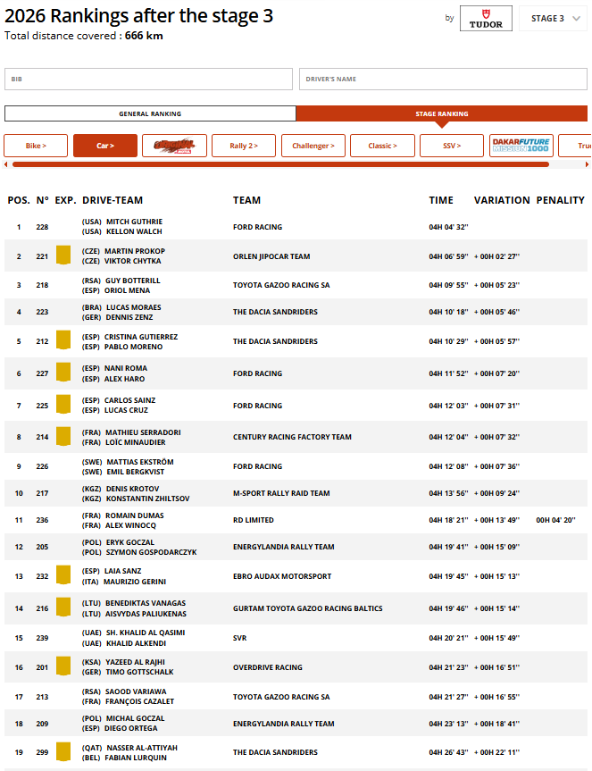Click the POS. column header
Screen dimensions: 592x771
point(19,200)
